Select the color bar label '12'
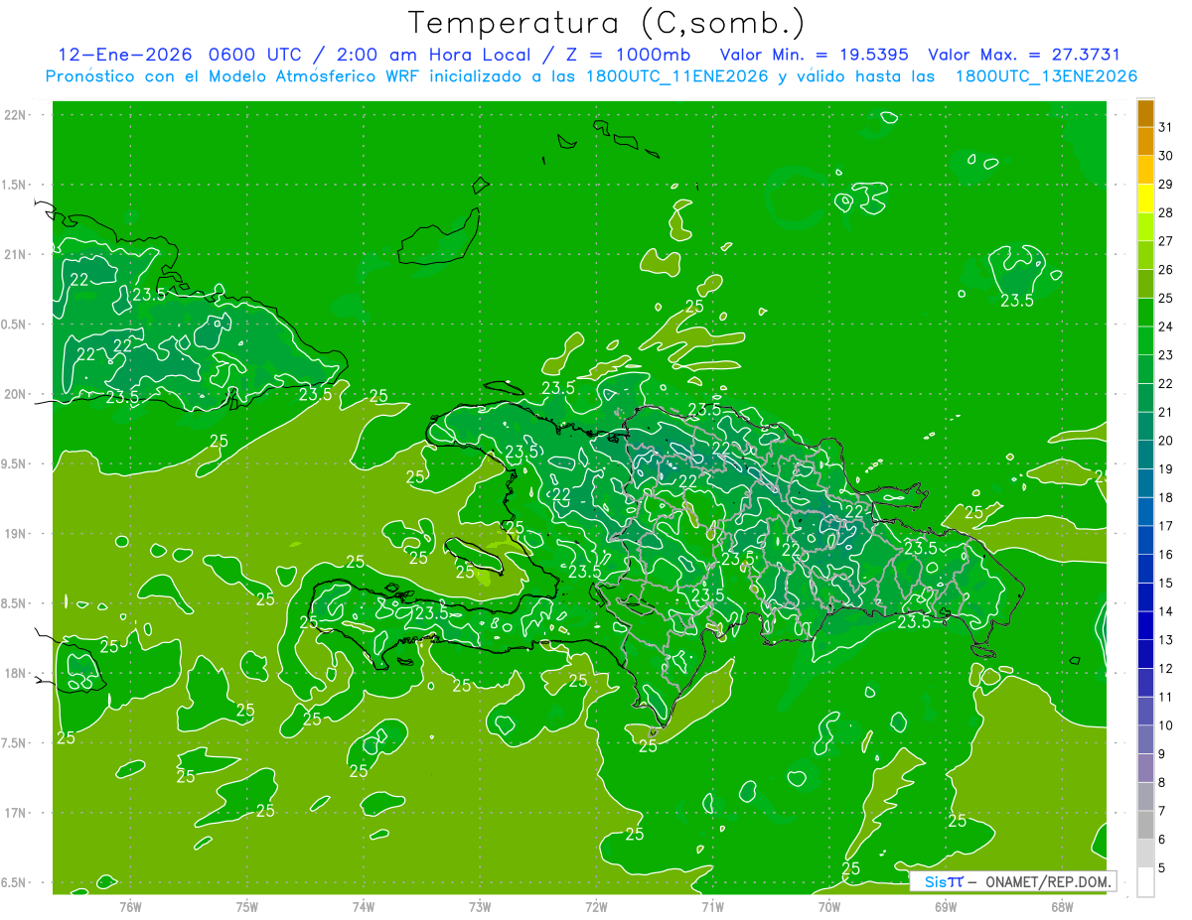The image size is (1192, 920). pyautogui.click(x=1165, y=669)
